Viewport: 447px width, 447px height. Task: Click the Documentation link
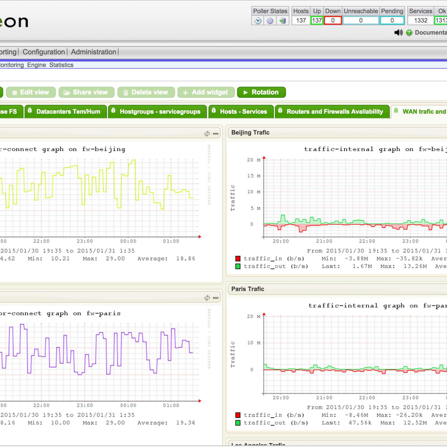tap(431, 33)
